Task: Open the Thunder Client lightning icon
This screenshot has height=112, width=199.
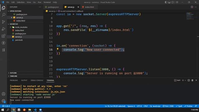Action: coord(3,43)
